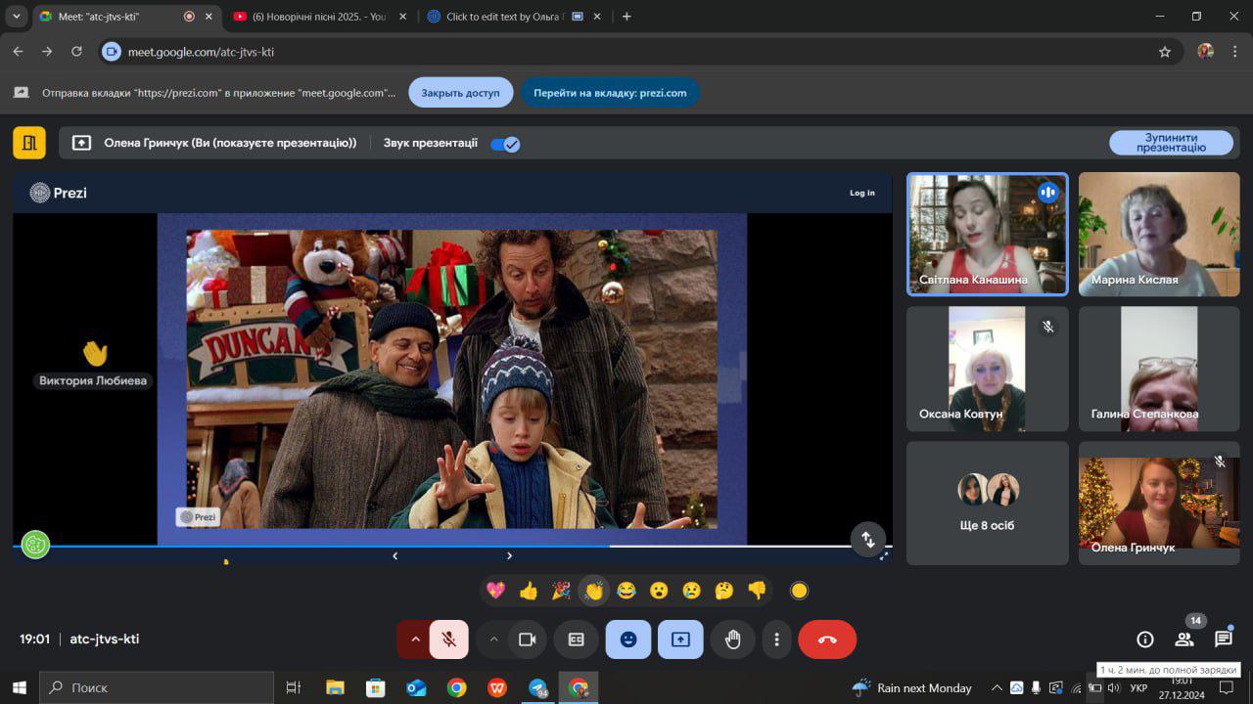Open the Chrome three-dot menu
Screen dimensions: 1253x704
(1236, 52)
